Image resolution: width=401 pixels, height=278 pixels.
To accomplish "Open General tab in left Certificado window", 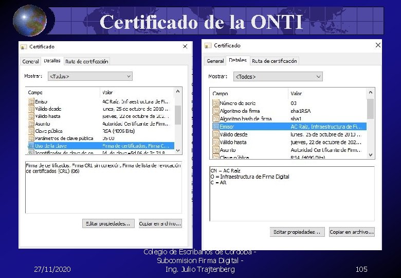I will click(x=30, y=61).
